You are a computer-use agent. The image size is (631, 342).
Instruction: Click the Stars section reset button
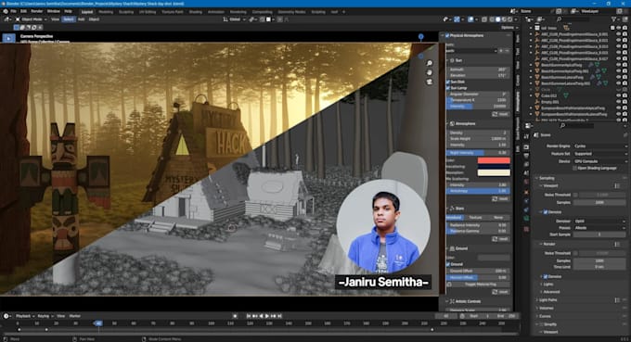(x=500, y=239)
